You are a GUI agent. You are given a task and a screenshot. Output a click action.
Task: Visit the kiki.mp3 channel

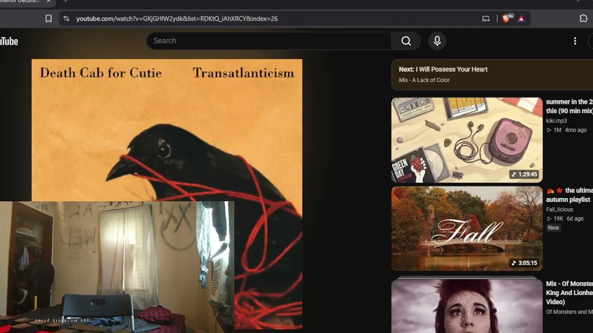pyautogui.click(x=556, y=121)
